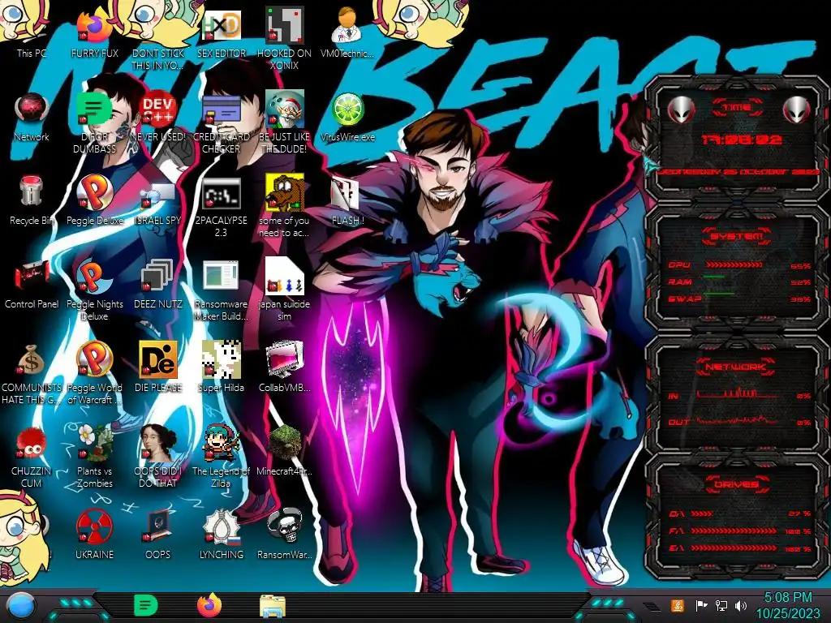Click the DRIVES widget header
Screen dimensions: 831x623
click(736, 484)
